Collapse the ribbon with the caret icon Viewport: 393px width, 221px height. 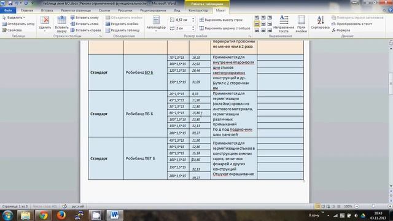pos(384,10)
